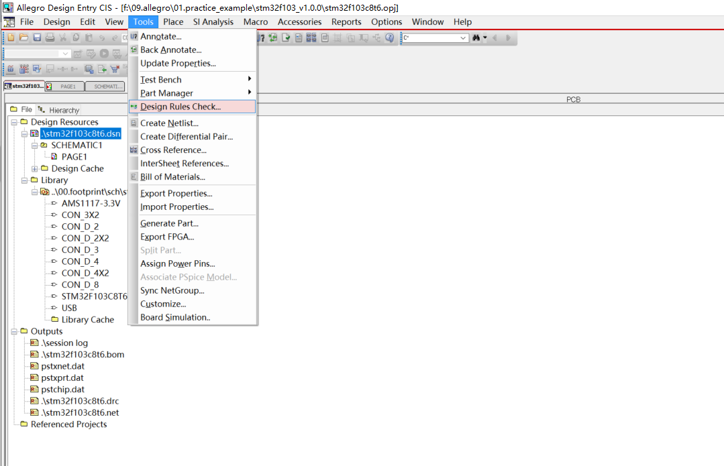Click the Help question mark toolbar icon
Viewport: 724px width, 466px height.
[x=390, y=38]
